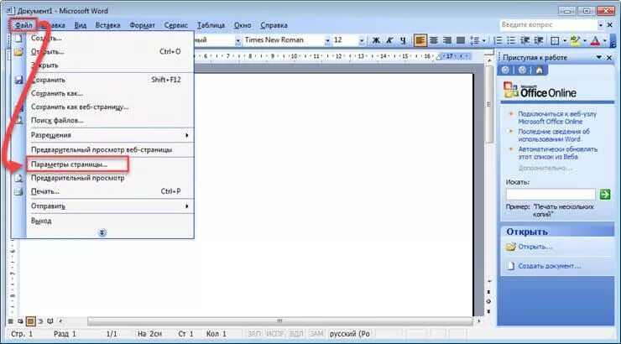Click the Numbered List icon
The height and width of the screenshot is (344, 621).
coord(498,40)
